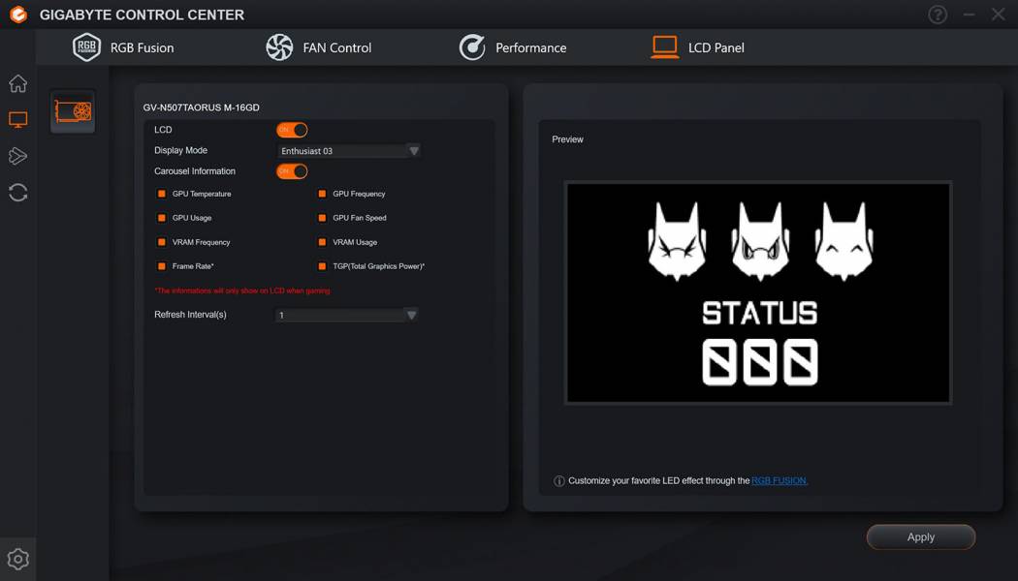Click the Preview label
This screenshot has height=581, width=1018.
tap(567, 139)
